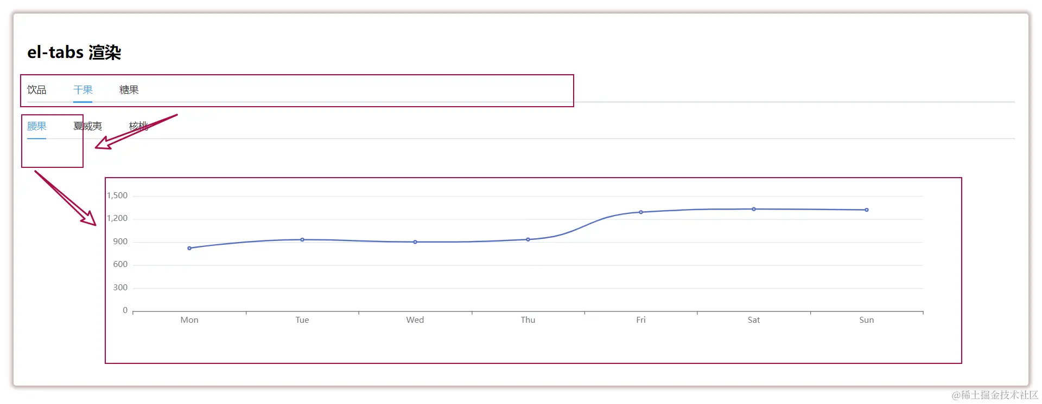Click the Thu data point on the line
This screenshot has height=404, width=1042.
click(528, 239)
